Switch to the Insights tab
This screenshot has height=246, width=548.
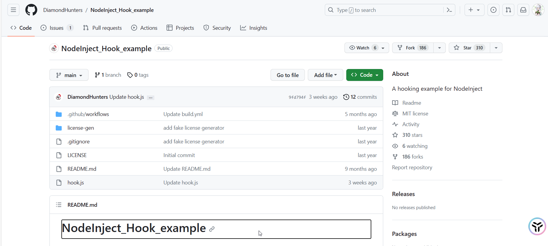[x=254, y=28]
